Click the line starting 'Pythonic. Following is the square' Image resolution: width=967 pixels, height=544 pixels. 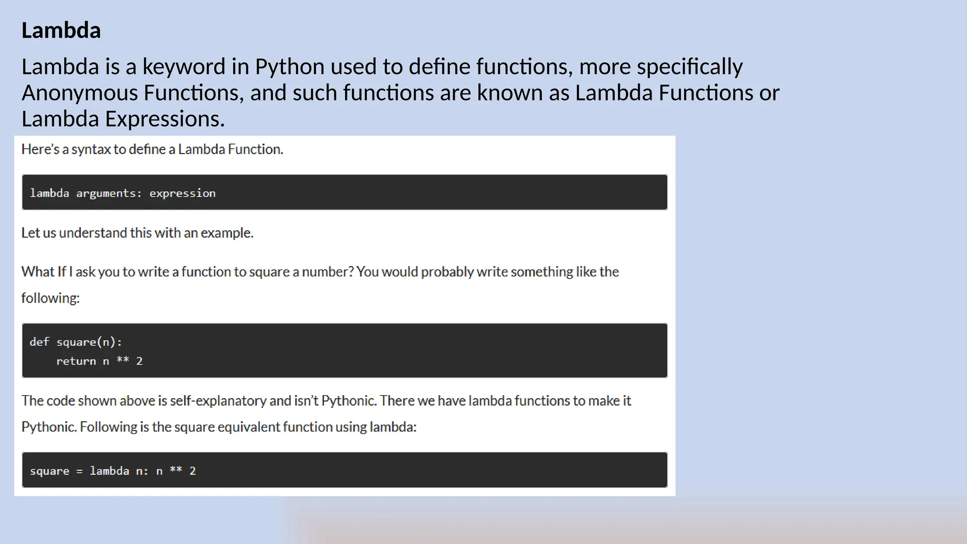(219, 427)
